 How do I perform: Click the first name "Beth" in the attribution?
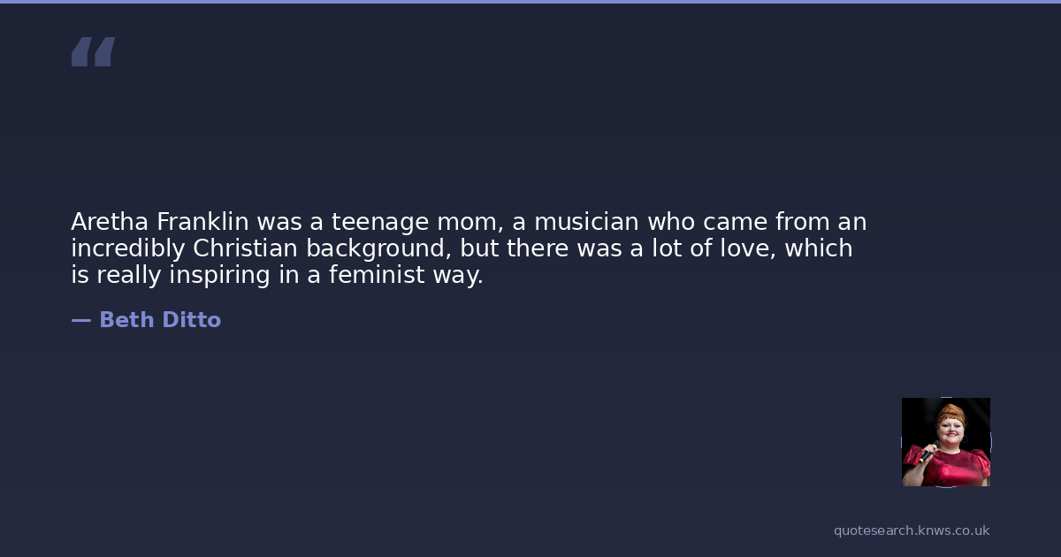coord(125,320)
